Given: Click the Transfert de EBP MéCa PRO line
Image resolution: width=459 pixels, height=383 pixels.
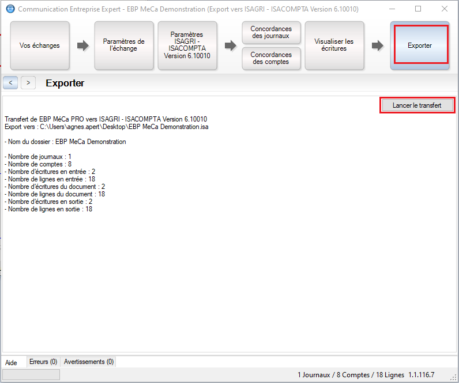Looking at the screenshot, I should pos(106,119).
